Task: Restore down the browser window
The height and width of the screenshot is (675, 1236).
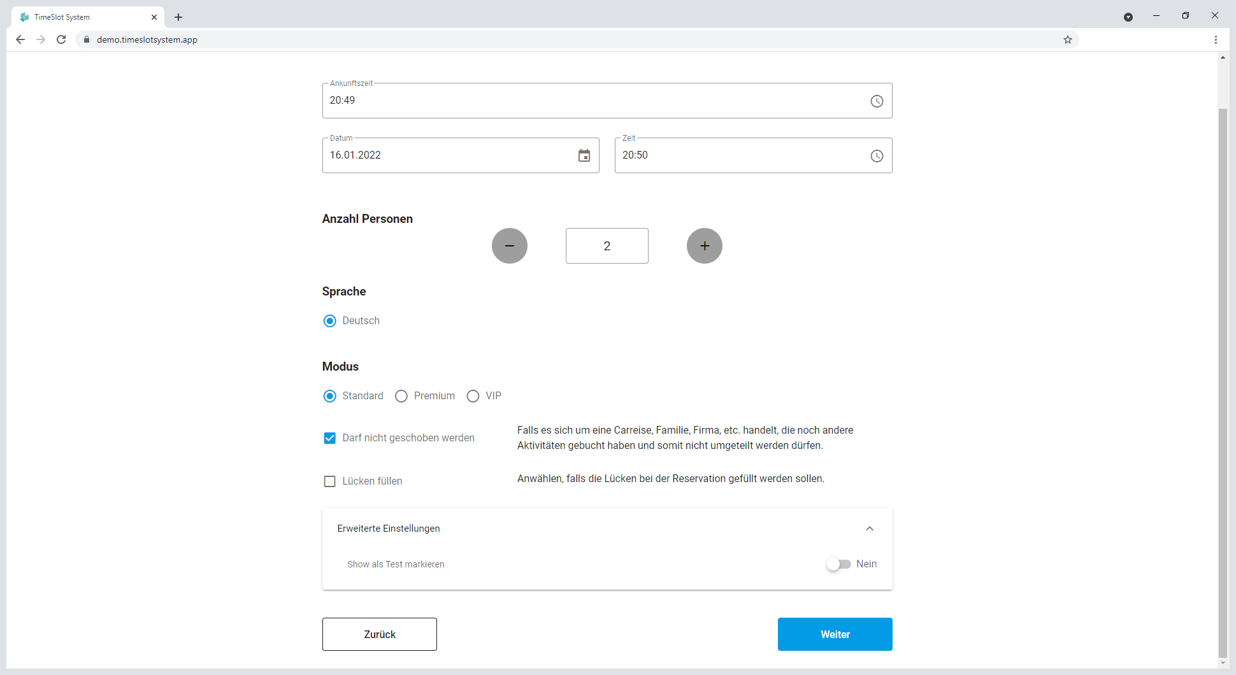Action: pos(1186,16)
